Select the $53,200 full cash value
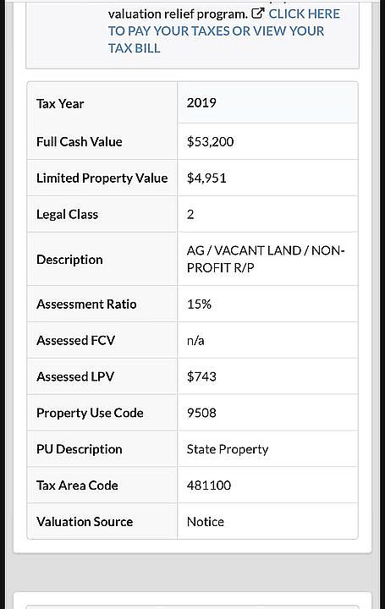The width and height of the screenshot is (385, 609). [210, 141]
